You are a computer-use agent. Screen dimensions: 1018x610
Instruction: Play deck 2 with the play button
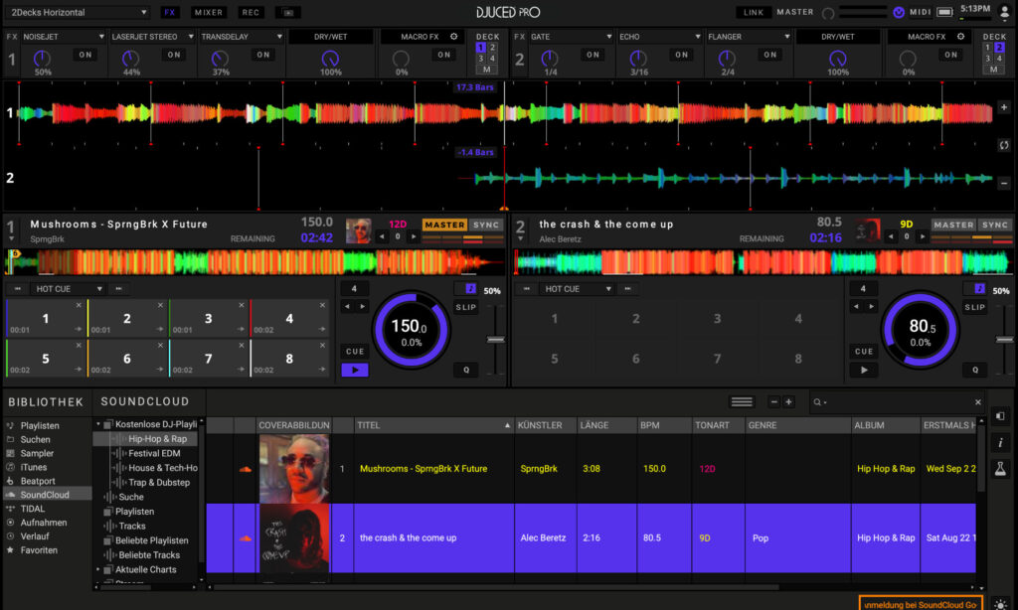click(x=864, y=370)
